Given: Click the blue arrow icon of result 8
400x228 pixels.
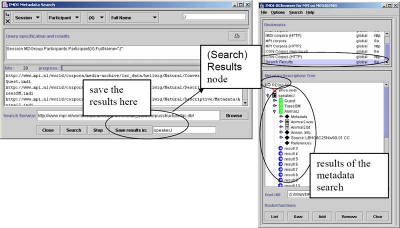Looking at the screenshot, I should [x=280, y=174].
